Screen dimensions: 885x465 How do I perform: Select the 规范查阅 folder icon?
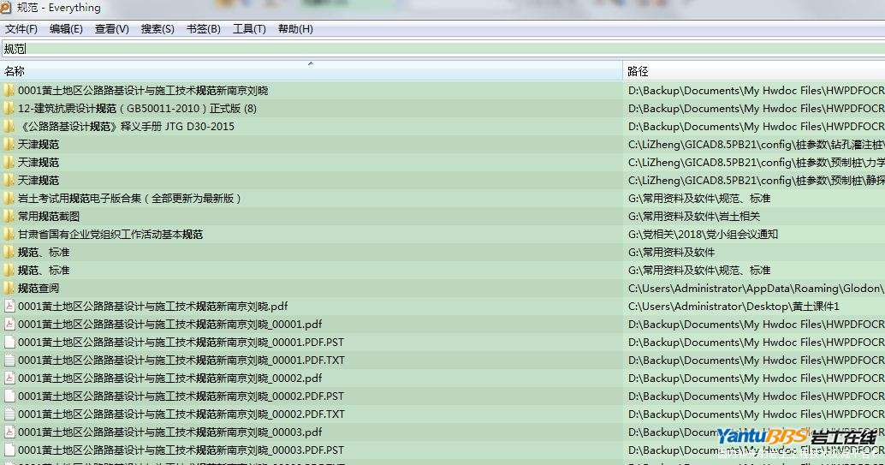9,289
